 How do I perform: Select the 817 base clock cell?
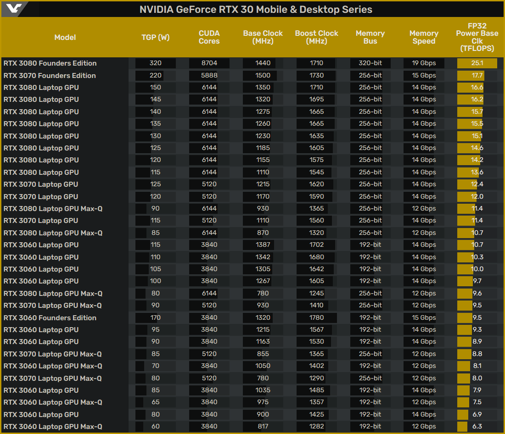click(263, 427)
